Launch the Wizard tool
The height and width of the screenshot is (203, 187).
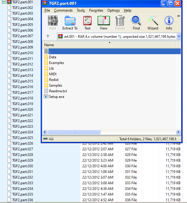pos(153,23)
